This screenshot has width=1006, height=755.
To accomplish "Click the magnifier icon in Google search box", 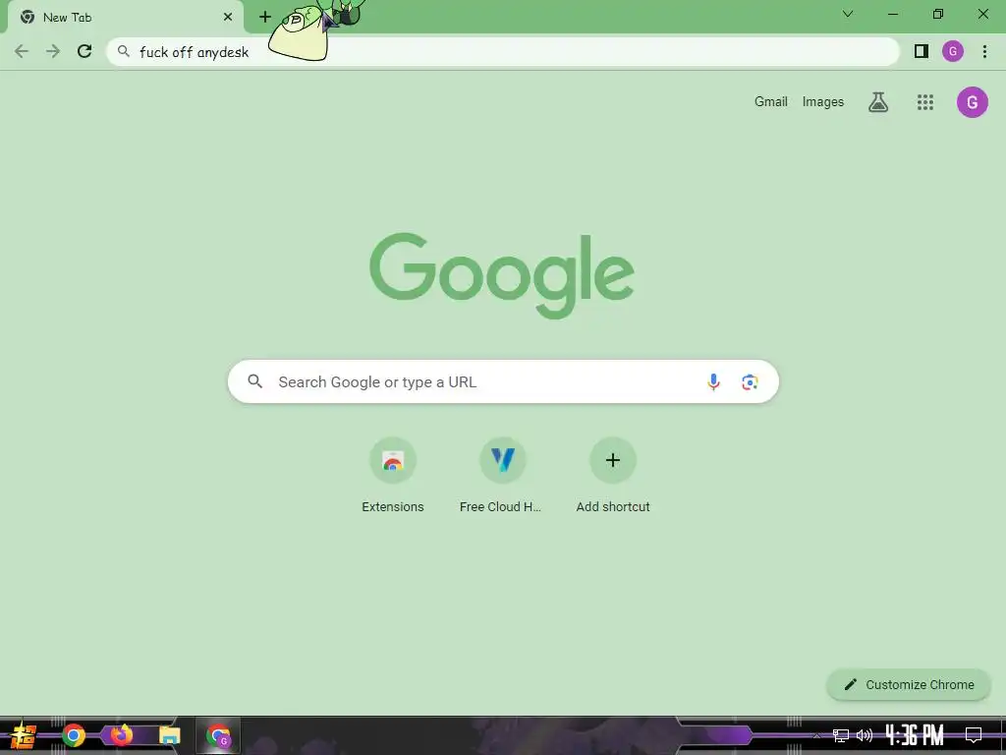I will tap(255, 381).
